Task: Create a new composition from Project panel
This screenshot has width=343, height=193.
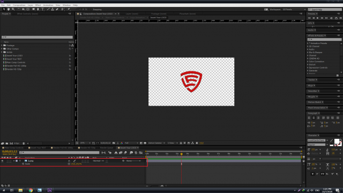Action: point(11,143)
